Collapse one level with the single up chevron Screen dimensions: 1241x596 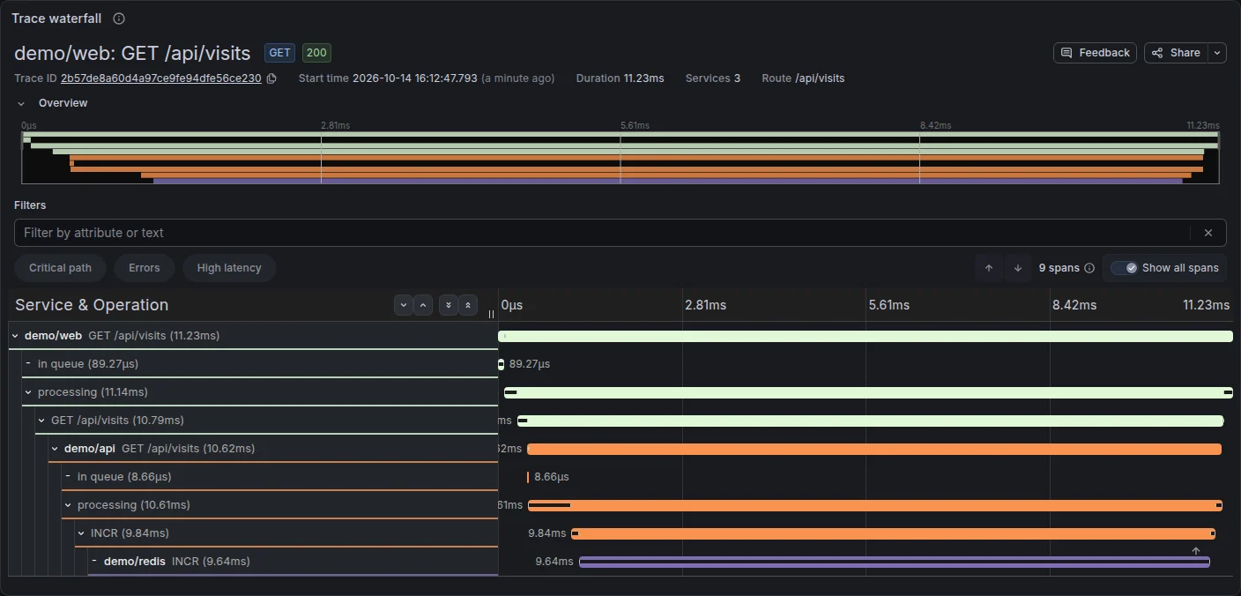423,305
